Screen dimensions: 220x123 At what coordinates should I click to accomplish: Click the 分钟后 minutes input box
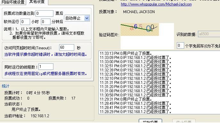[46, 22]
